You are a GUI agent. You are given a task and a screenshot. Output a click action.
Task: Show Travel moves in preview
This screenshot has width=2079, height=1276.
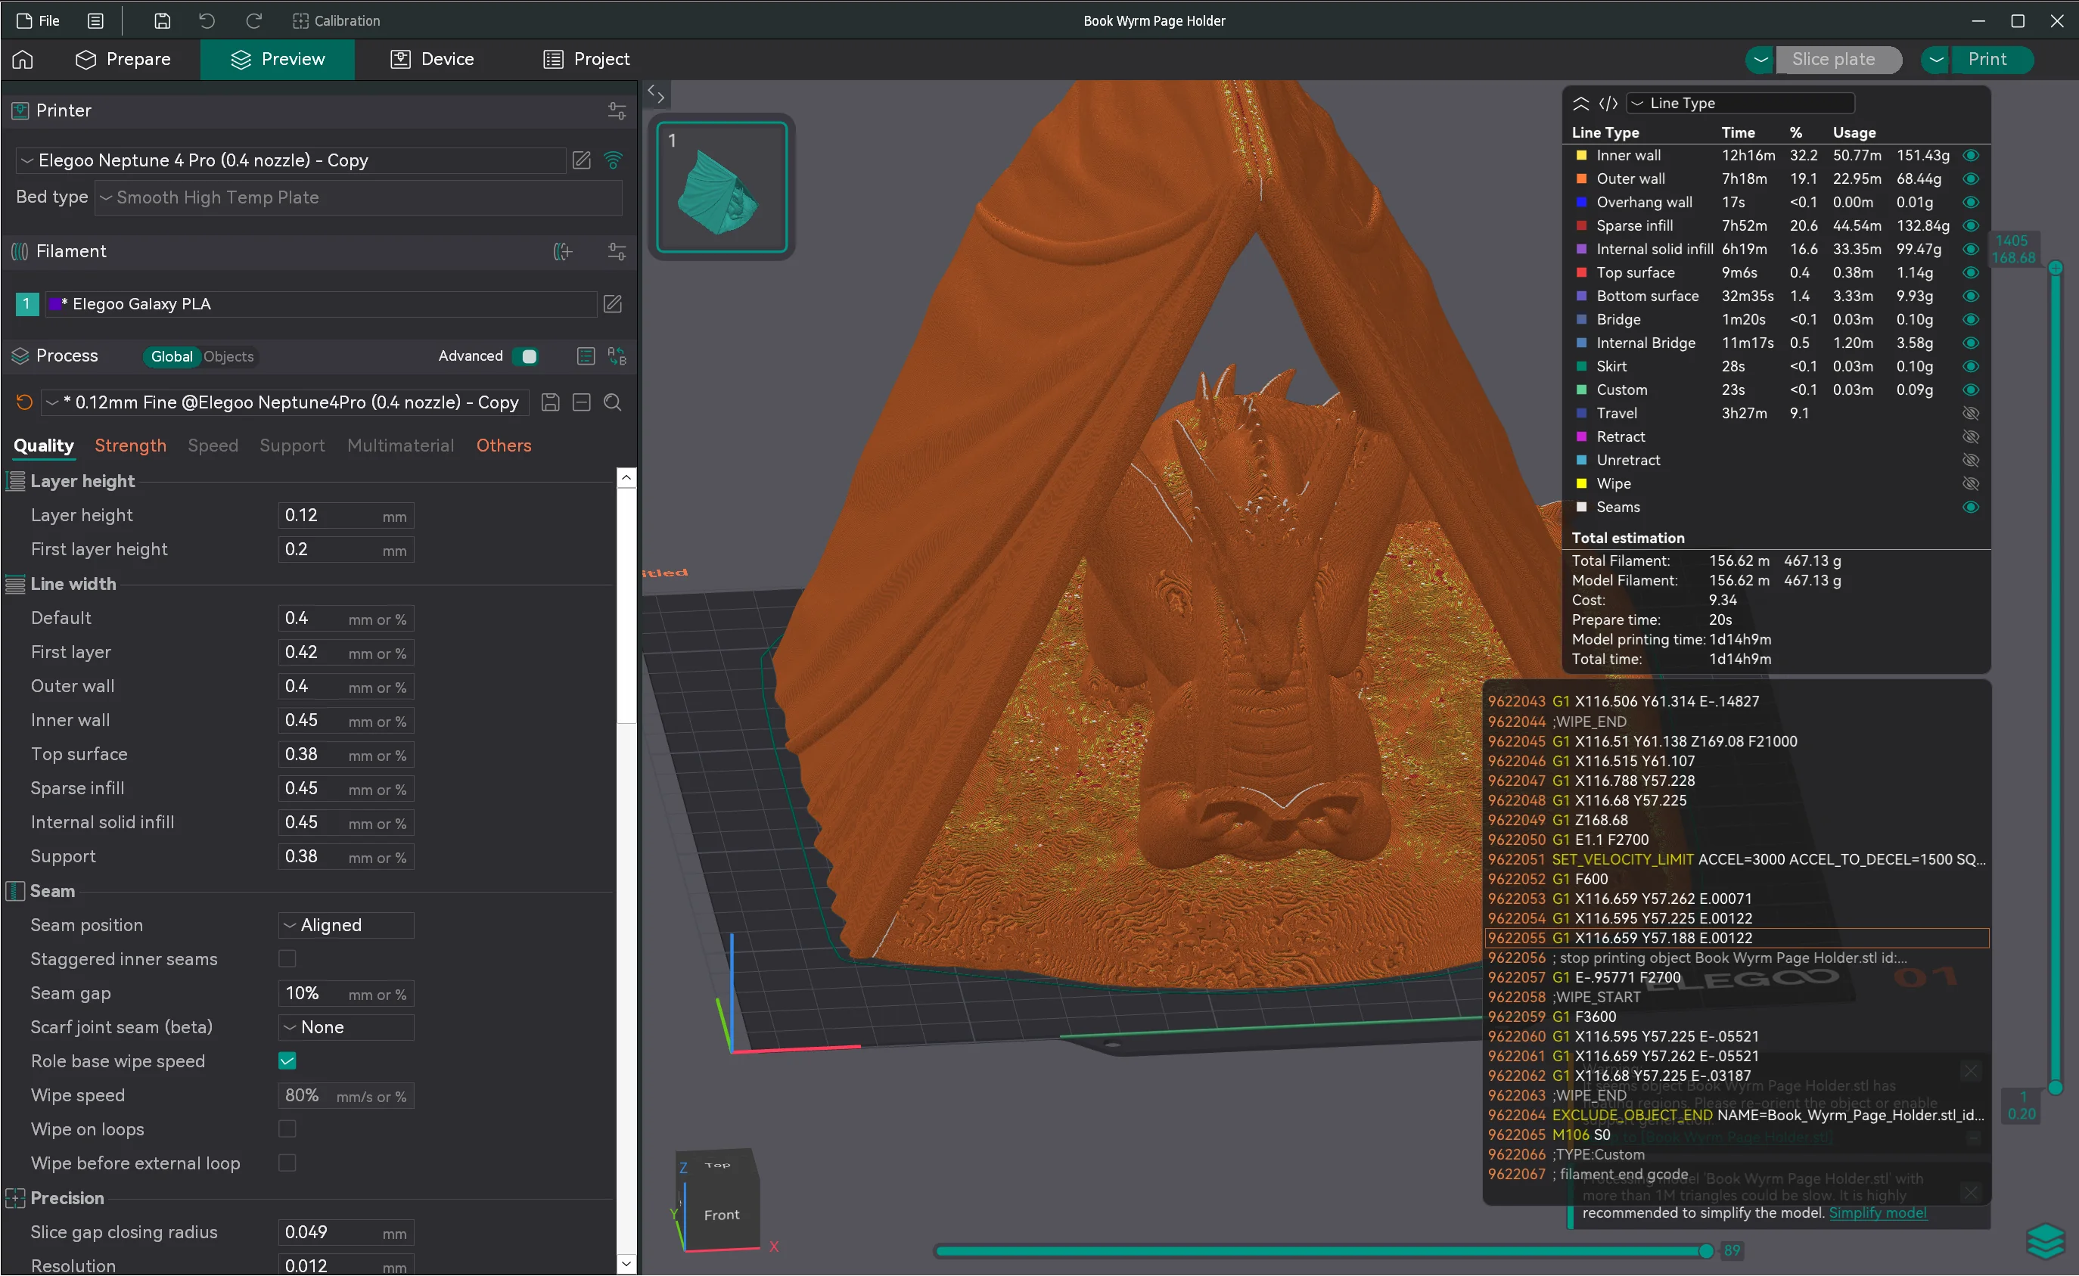pyautogui.click(x=1970, y=414)
